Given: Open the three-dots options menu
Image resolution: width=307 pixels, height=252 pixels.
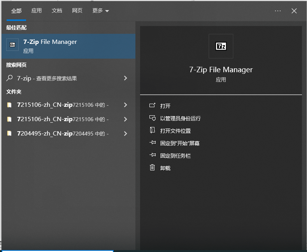Looking at the screenshot, I should pyautogui.click(x=278, y=11).
